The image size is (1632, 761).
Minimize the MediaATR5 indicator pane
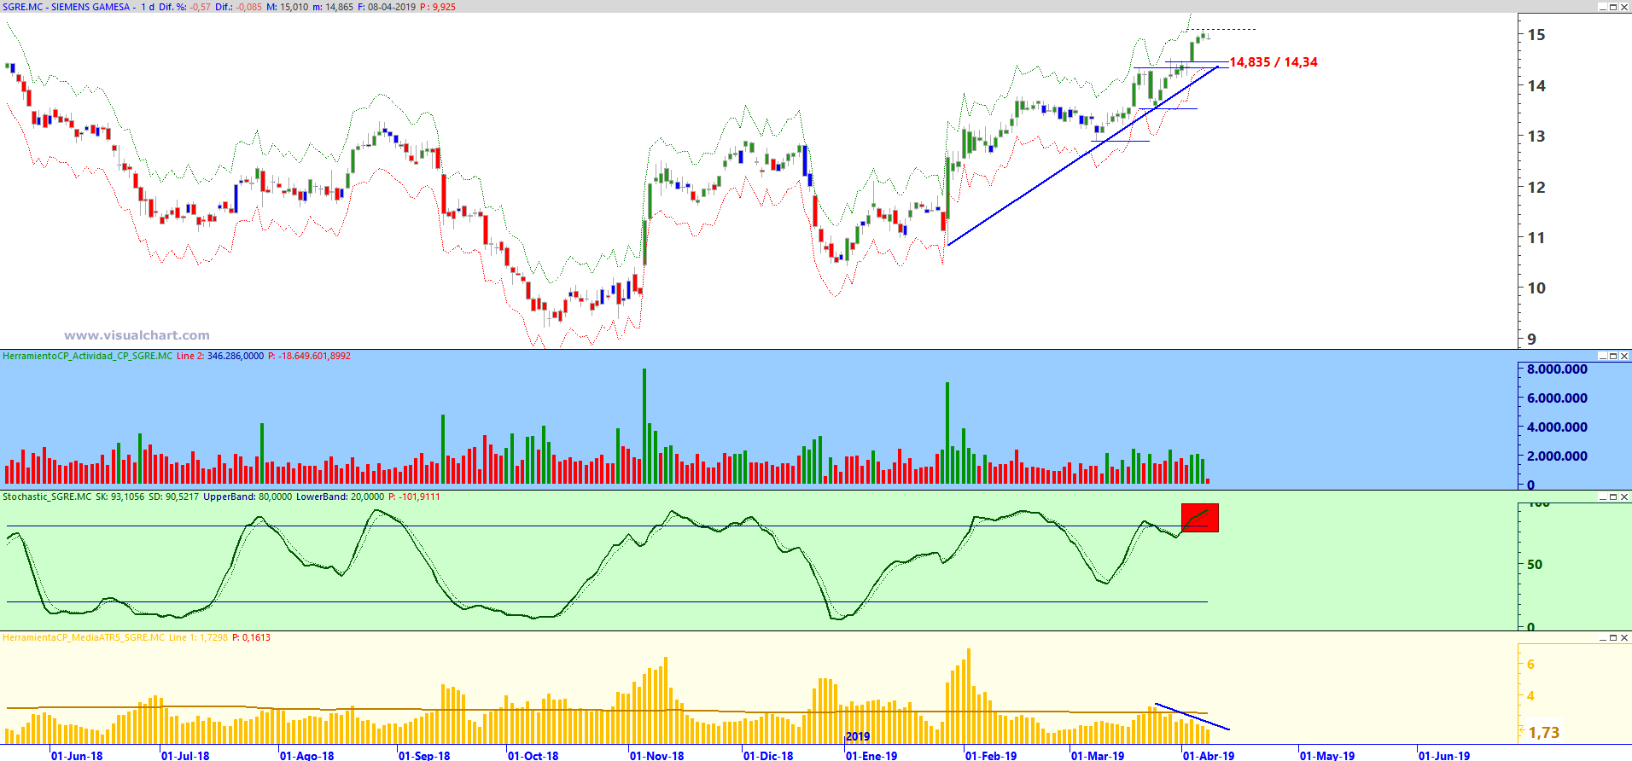click(x=1602, y=637)
